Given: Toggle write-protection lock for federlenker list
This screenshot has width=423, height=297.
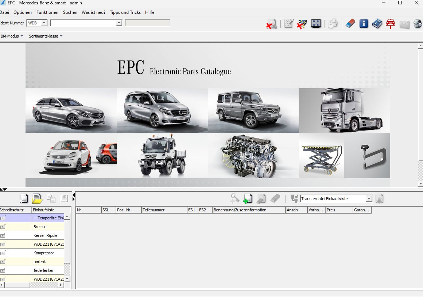Looking at the screenshot, I should (x=3, y=270).
